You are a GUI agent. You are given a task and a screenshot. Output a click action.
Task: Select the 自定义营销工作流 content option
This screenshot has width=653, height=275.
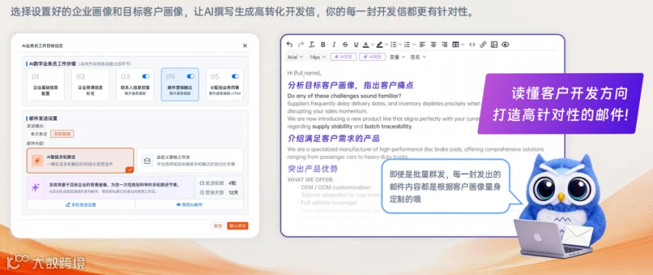click(x=190, y=160)
